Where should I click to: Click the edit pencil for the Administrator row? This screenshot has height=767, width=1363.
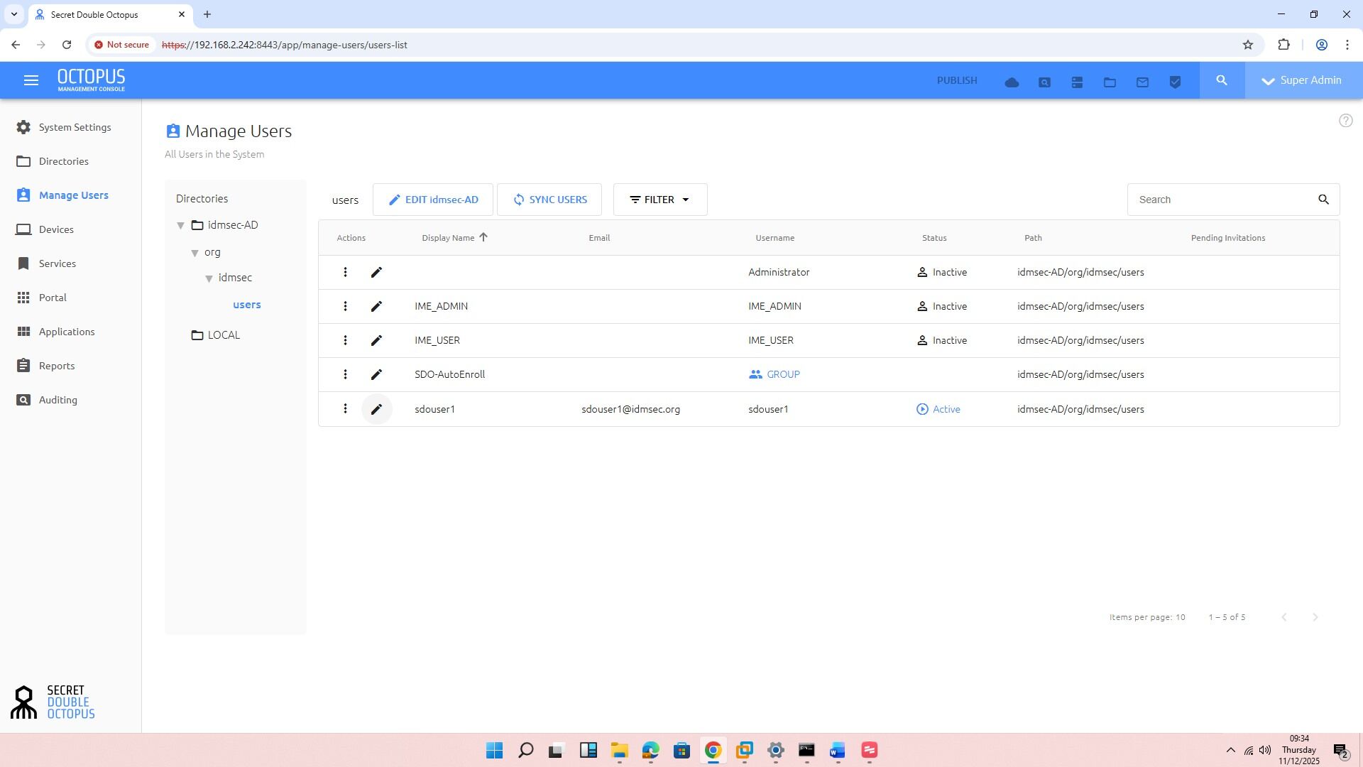[x=376, y=272]
